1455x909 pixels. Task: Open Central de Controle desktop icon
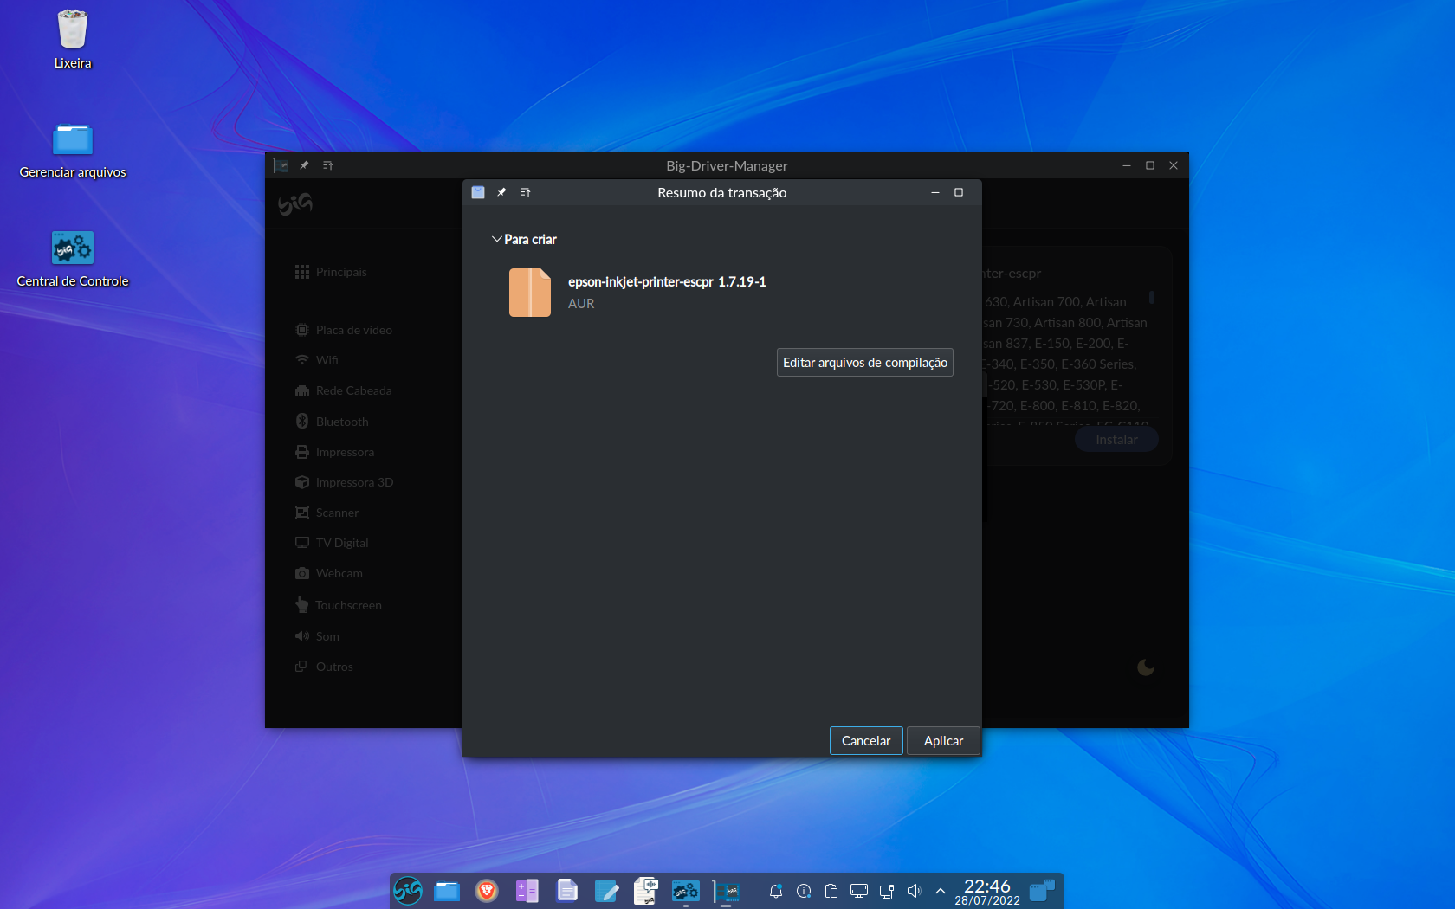coord(73,259)
